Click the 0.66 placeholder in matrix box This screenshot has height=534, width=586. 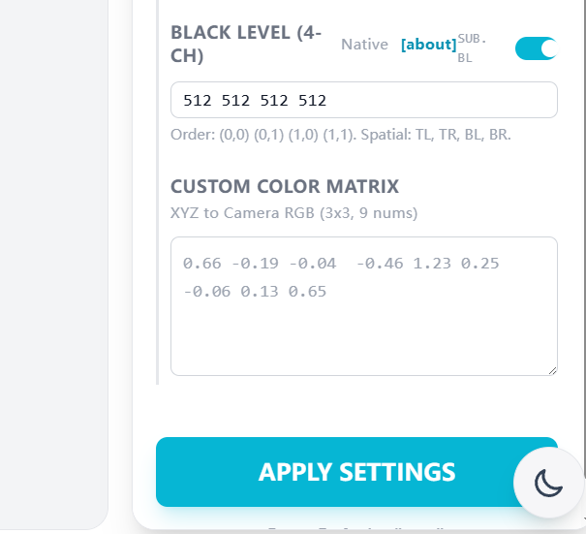[200, 264]
